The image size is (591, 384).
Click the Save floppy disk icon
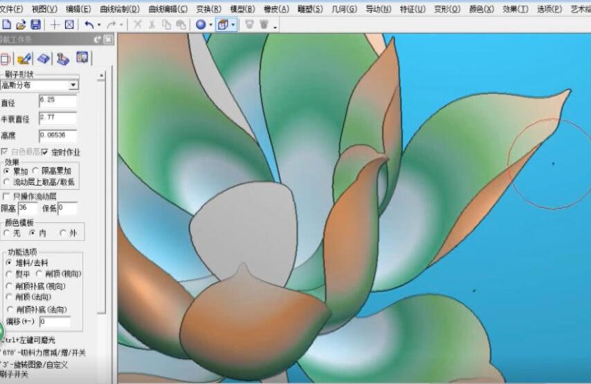pos(35,24)
